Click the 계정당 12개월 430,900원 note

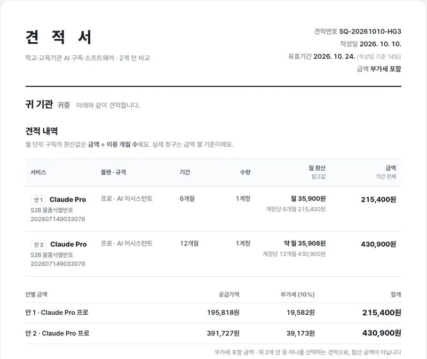[294, 254]
